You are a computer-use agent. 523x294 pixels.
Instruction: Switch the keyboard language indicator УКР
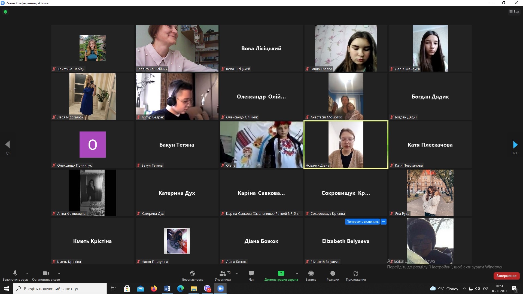(x=485, y=289)
